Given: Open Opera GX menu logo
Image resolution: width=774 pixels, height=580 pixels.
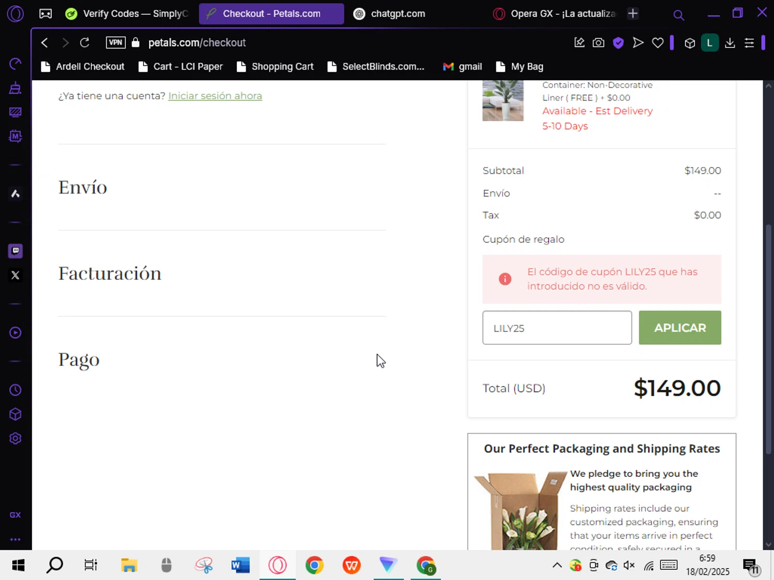Looking at the screenshot, I should pos(15,13).
